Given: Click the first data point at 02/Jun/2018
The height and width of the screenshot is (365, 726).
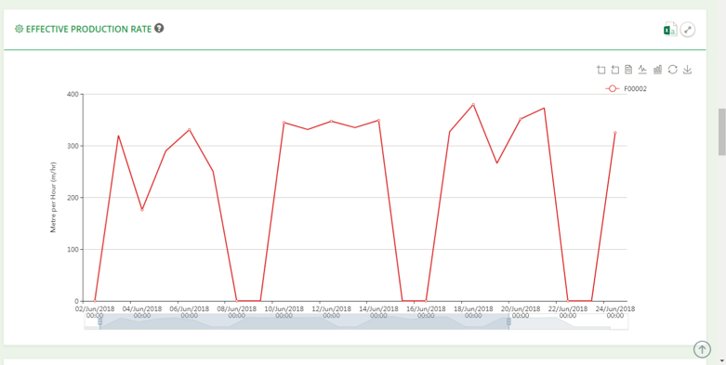Looking at the screenshot, I should [x=95, y=301].
